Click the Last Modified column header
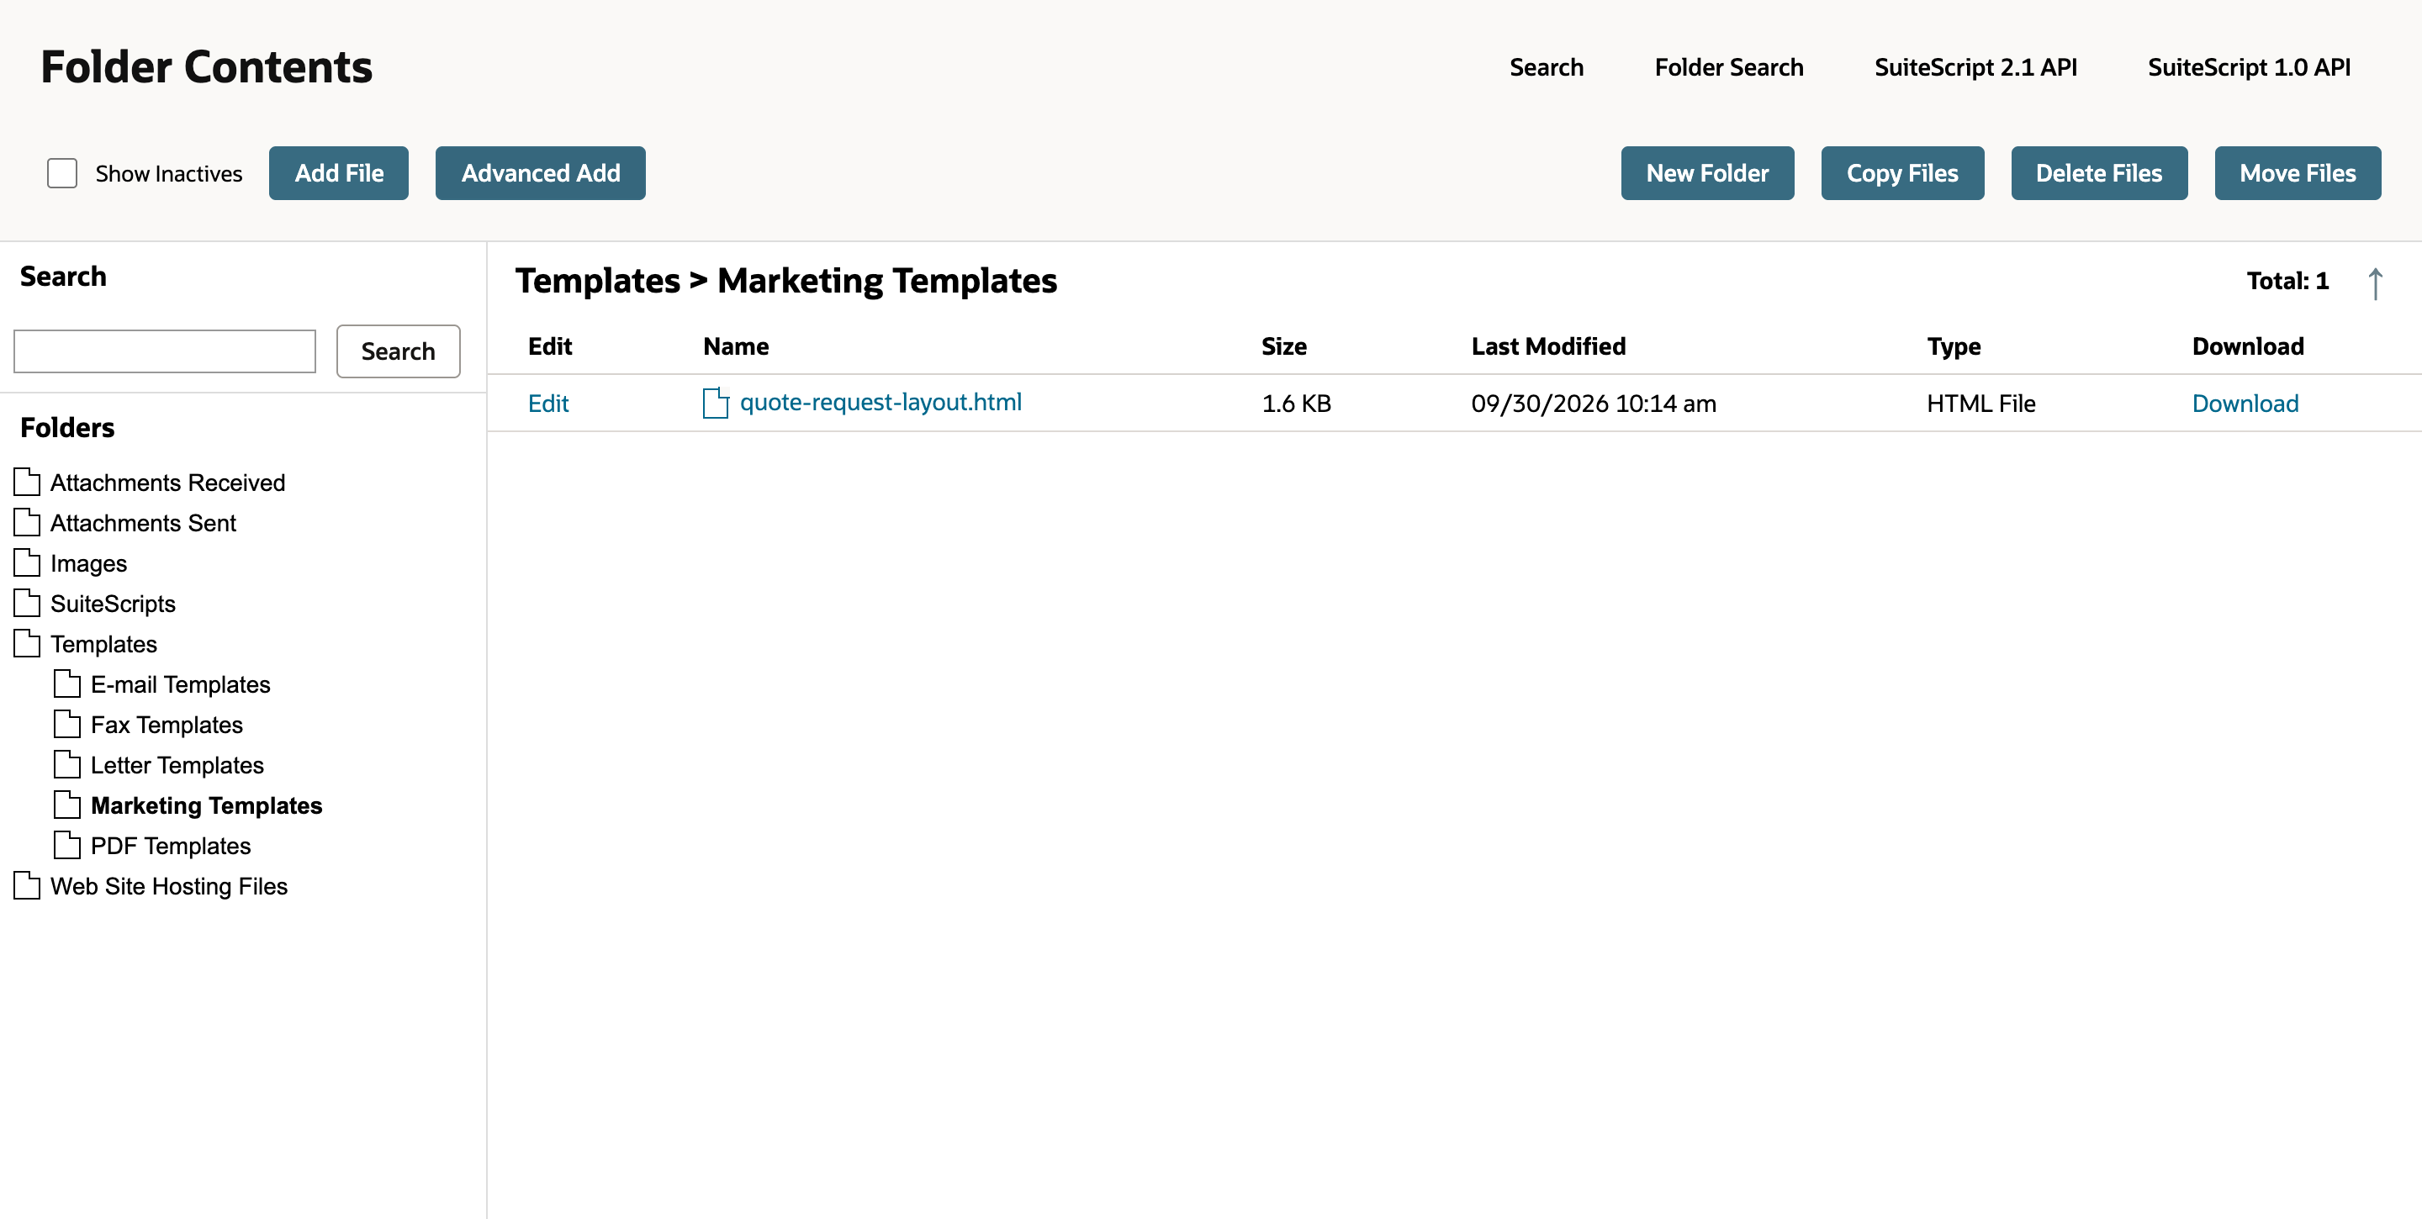 1547,346
